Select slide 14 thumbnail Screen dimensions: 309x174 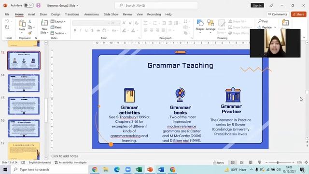click(24, 83)
